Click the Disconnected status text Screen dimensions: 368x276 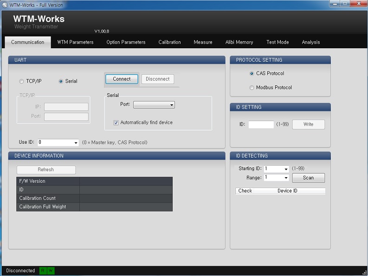[x=20, y=270]
